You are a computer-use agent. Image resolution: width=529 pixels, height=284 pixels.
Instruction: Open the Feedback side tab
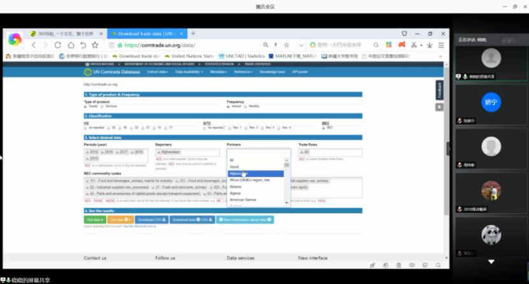pyautogui.click(x=439, y=90)
